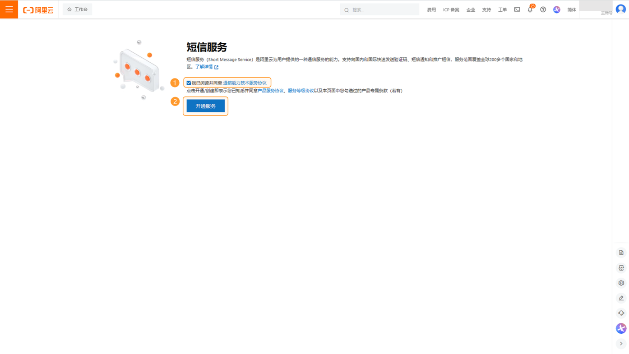
Task: Open the 了解详情 link
Action: [204, 66]
